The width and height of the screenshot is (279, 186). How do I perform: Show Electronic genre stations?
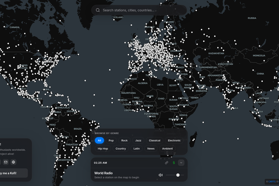pyautogui.click(x=174, y=140)
